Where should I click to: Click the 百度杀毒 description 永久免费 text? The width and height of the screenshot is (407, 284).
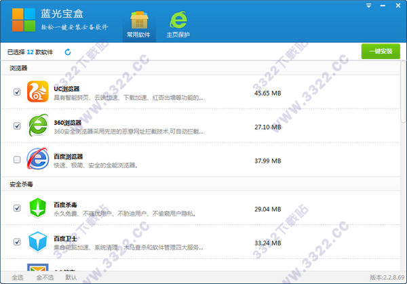click(x=125, y=214)
